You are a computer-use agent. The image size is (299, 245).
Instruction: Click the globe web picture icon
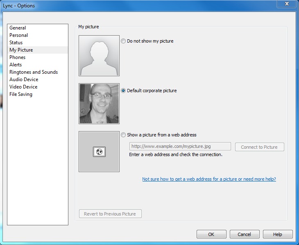pos(99,152)
